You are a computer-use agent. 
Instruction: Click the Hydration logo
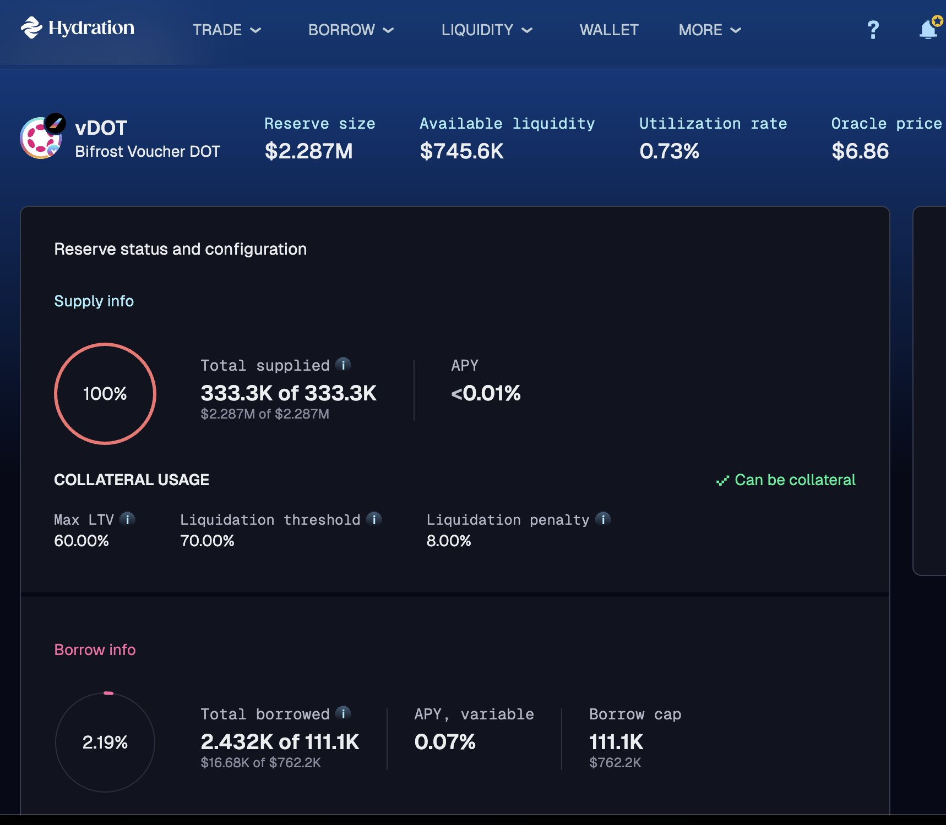[x=78, y=28]
